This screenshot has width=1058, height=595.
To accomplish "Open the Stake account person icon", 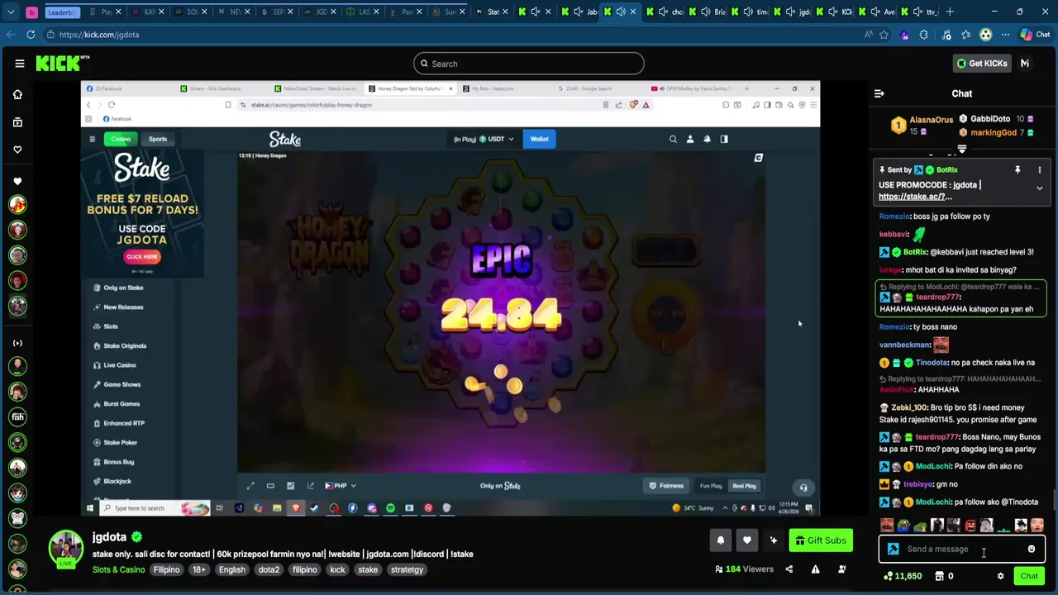I will point(690,139).
